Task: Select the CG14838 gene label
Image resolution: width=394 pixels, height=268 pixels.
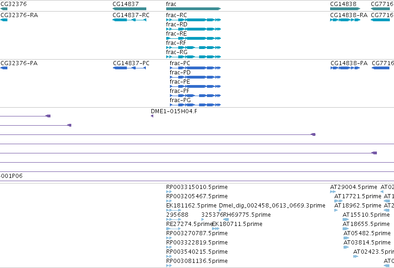Action: point(343,4)
